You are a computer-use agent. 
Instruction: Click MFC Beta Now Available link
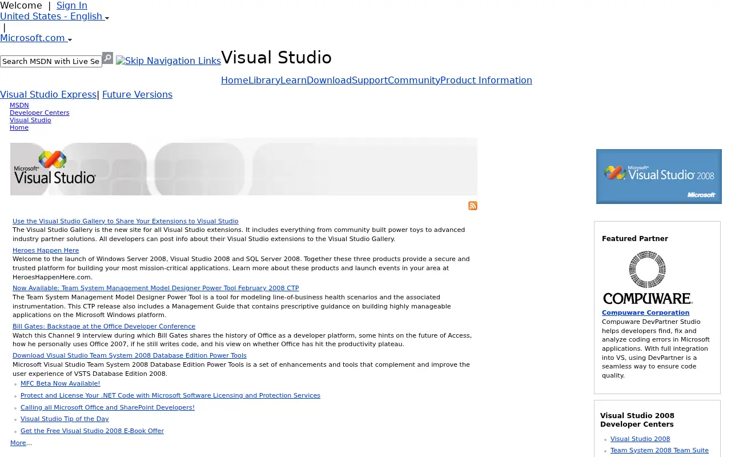pos(61,383)
